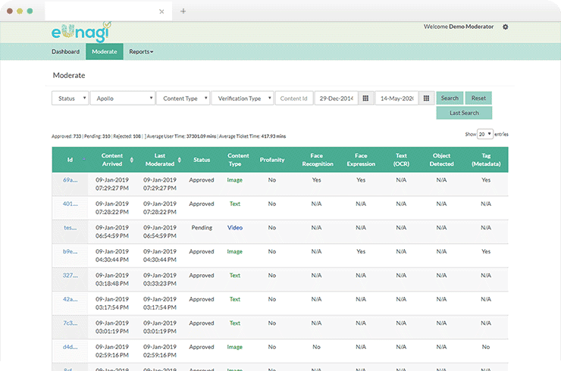Open record with Id d4d...

pyautogui.click(x=70, y=347)
